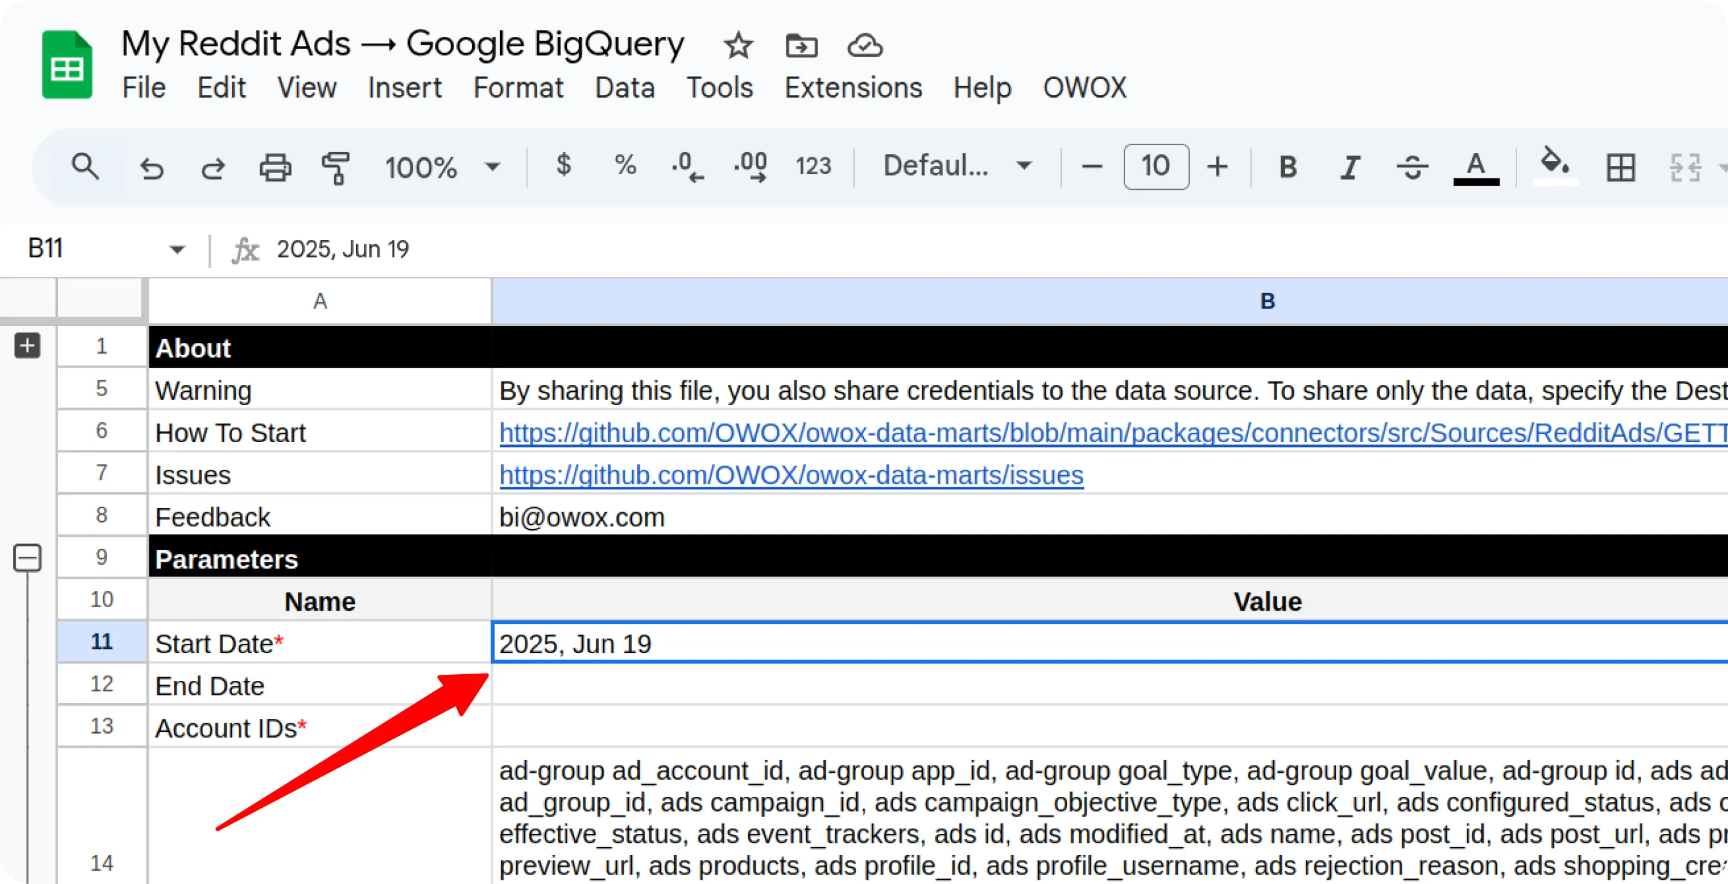
Task: Toggle strikethrough formatting
Action: (1412, 167)
